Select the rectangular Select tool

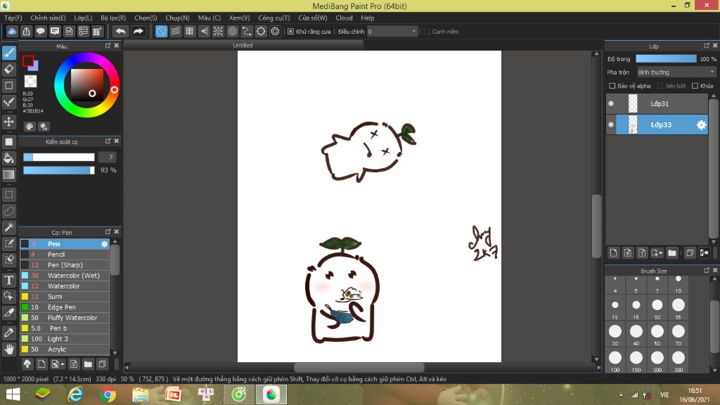8,194
